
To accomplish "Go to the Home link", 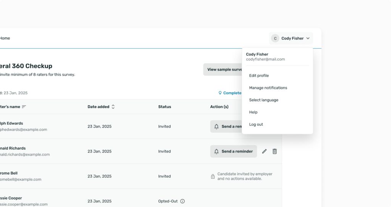I will click(5, 38).
